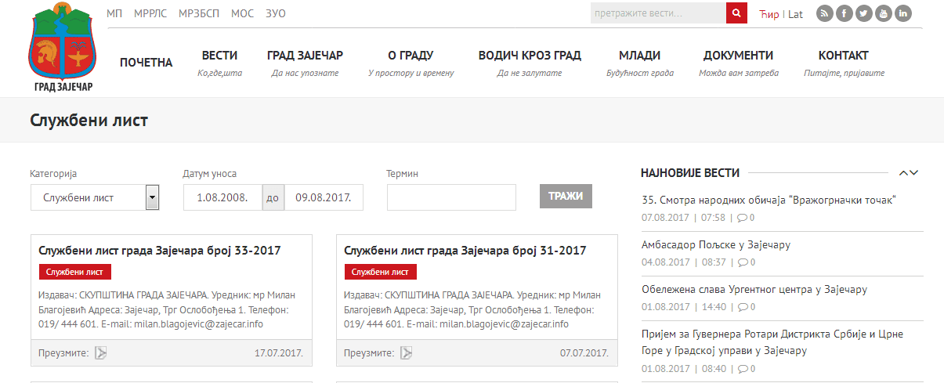Open the Facebook social icon
Image resolution: width=944 pixels, height=383 pixels.
(845, 13)
